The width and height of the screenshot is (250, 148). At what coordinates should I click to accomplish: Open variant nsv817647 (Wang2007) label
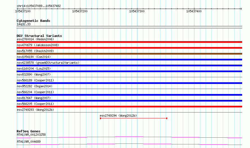[x=34, y=98]
